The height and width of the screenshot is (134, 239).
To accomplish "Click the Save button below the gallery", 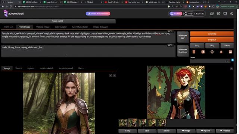I will (x=147, y=131).
